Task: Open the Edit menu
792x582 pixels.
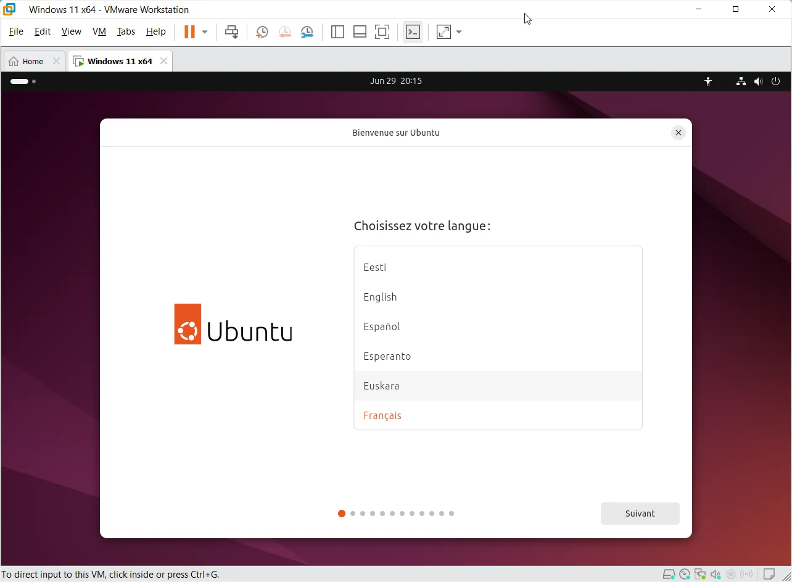Action: coord(43,31)
